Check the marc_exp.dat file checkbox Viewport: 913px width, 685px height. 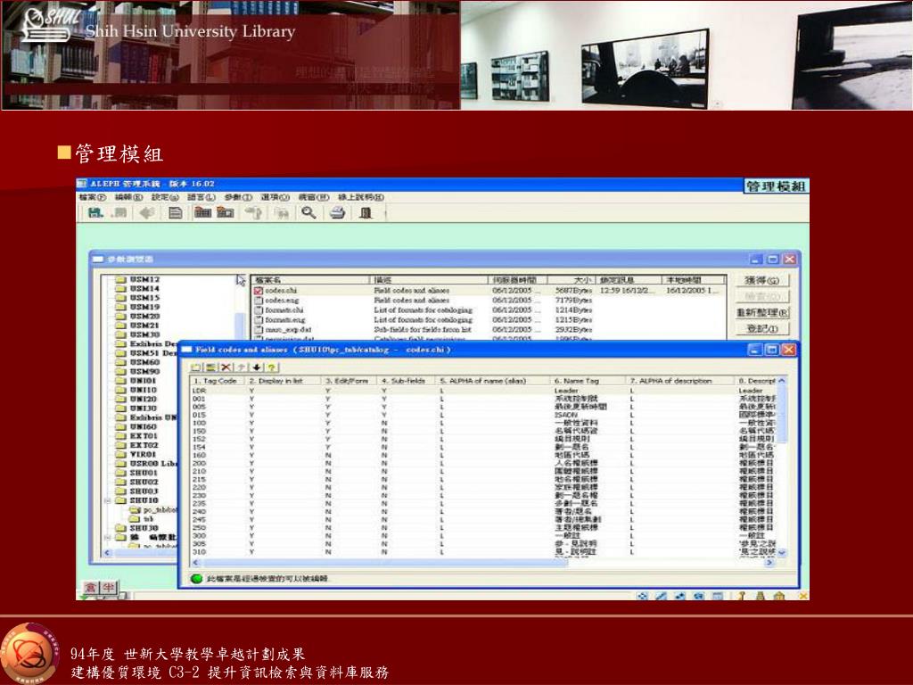pyautogui.click(x=259, y=330)
